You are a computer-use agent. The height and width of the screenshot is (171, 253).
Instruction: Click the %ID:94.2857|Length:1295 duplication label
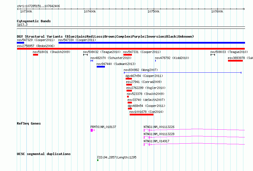117,157
